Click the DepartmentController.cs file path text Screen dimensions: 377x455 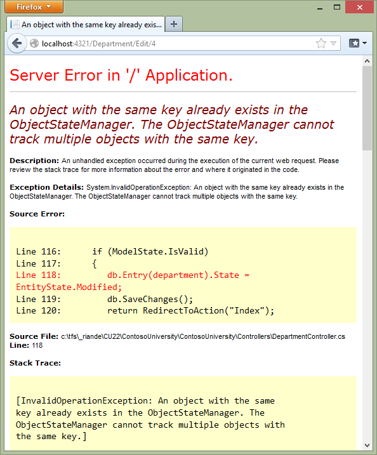pos(203,336)
